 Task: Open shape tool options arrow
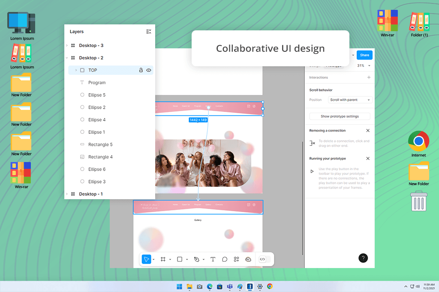pyautogui.click(x=187, y=260)
